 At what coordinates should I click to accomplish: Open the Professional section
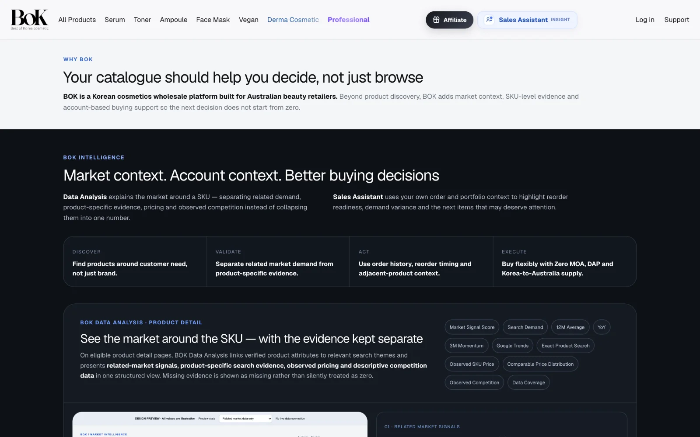349,20
